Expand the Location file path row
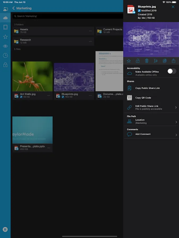This screenshot has width=179, height=238. pyautogui.click(x=151, y=121)
